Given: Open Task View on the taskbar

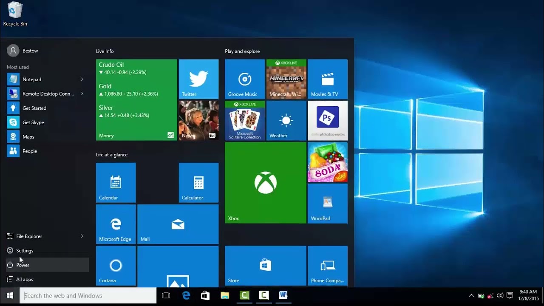Looking at the screenshot, I should 166,296.
